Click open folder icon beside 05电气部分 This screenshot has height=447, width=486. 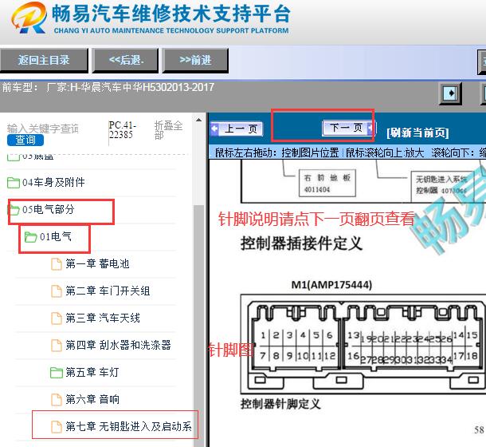[14, 210]
